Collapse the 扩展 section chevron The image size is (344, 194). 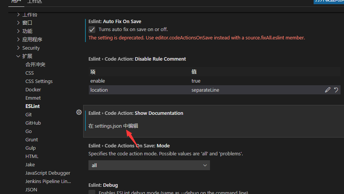click(18, 56)
